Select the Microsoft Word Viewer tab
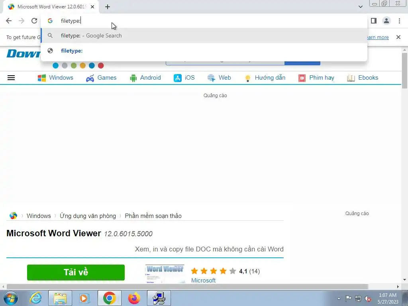The image size is (408, 306). tap(51, 7)
